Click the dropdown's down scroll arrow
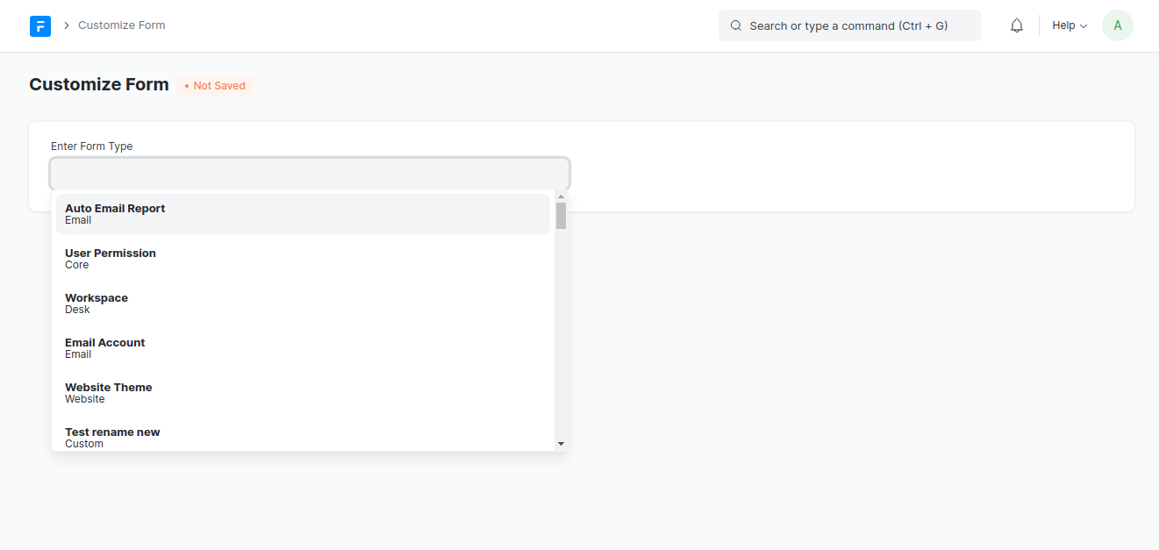Viewport: 1159px width, 550px height. [x=561, y=444]
